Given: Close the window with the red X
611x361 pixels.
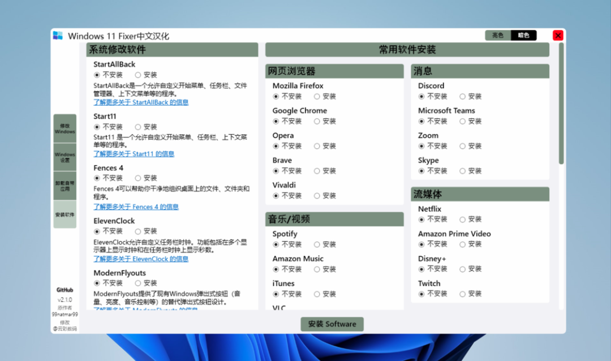Looking at the screenshot, I should click(558, 36).
